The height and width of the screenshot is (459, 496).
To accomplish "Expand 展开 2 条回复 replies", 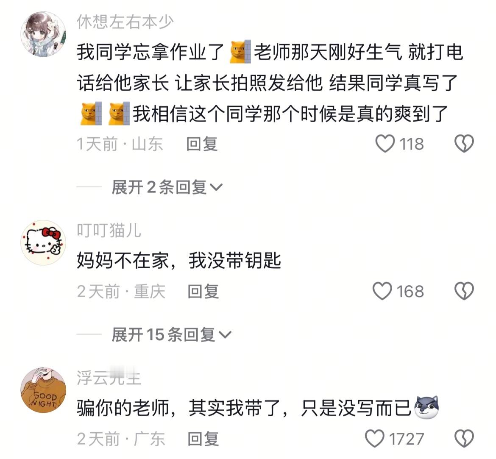I will [x=167, y=187].
